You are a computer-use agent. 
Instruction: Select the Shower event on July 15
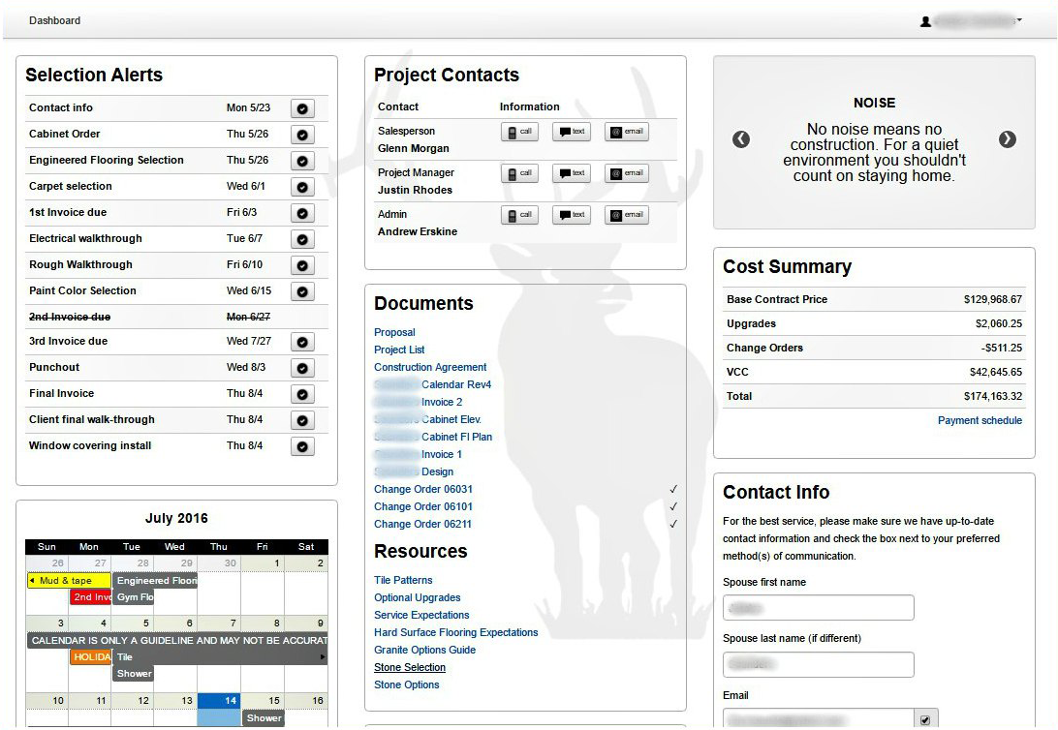click(263, 718)
